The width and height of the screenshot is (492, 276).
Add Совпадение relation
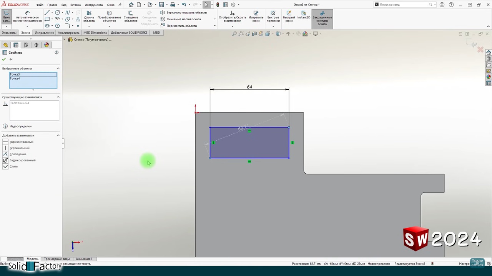(x=18, y=154)
